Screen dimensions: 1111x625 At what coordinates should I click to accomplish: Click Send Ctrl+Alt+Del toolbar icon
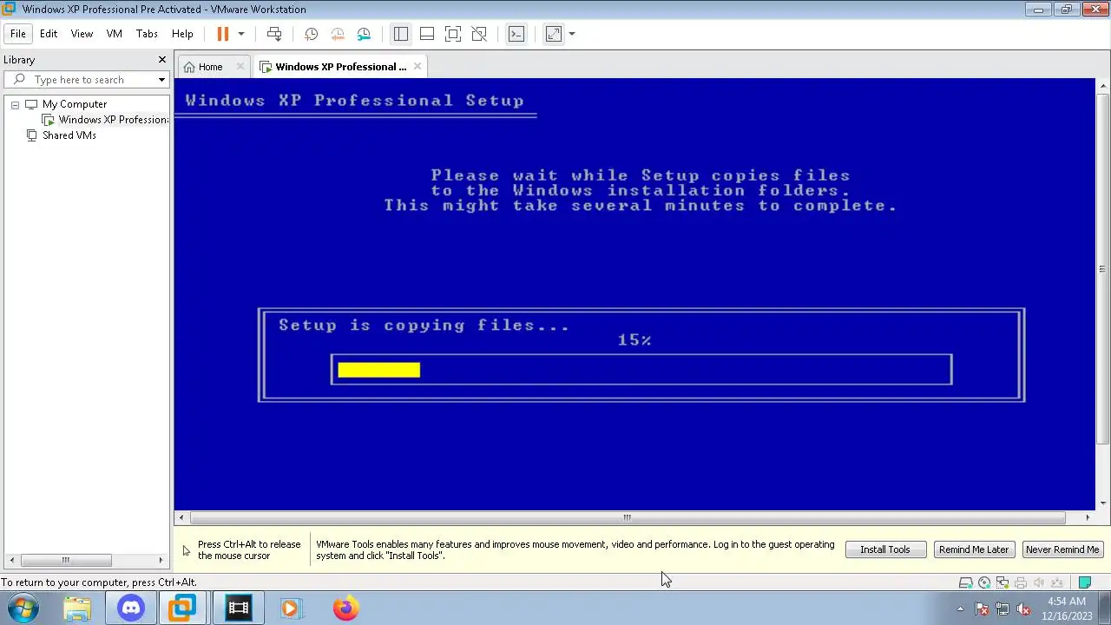coord(274,34)
